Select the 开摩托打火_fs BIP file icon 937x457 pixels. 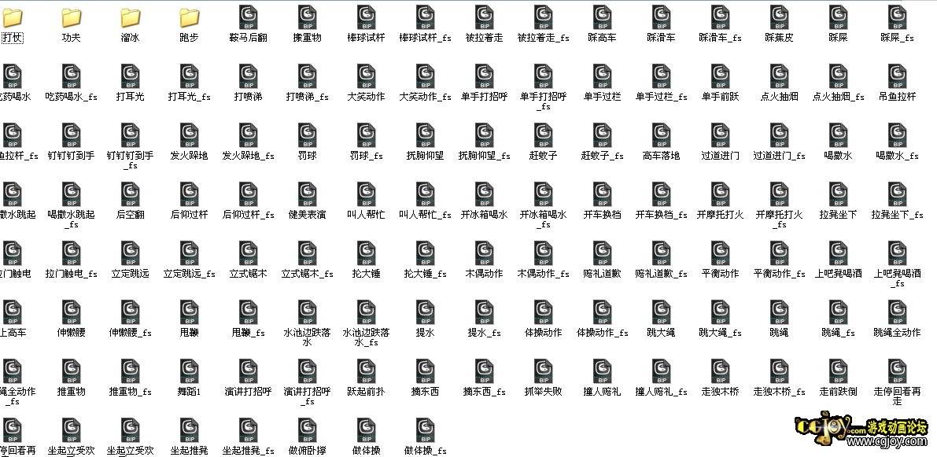coord(779,195)
